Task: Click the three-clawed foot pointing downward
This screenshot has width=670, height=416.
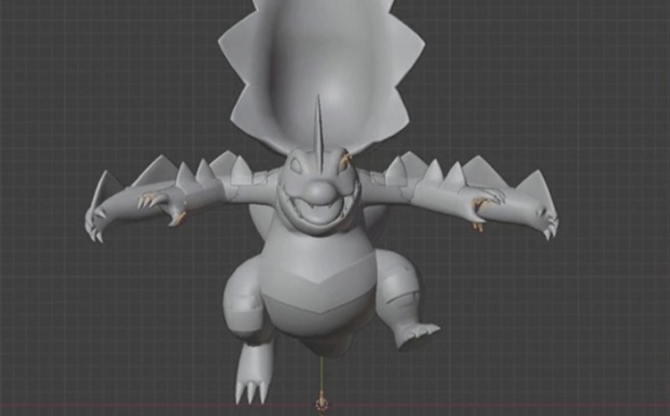Action: tap(252, 380)
